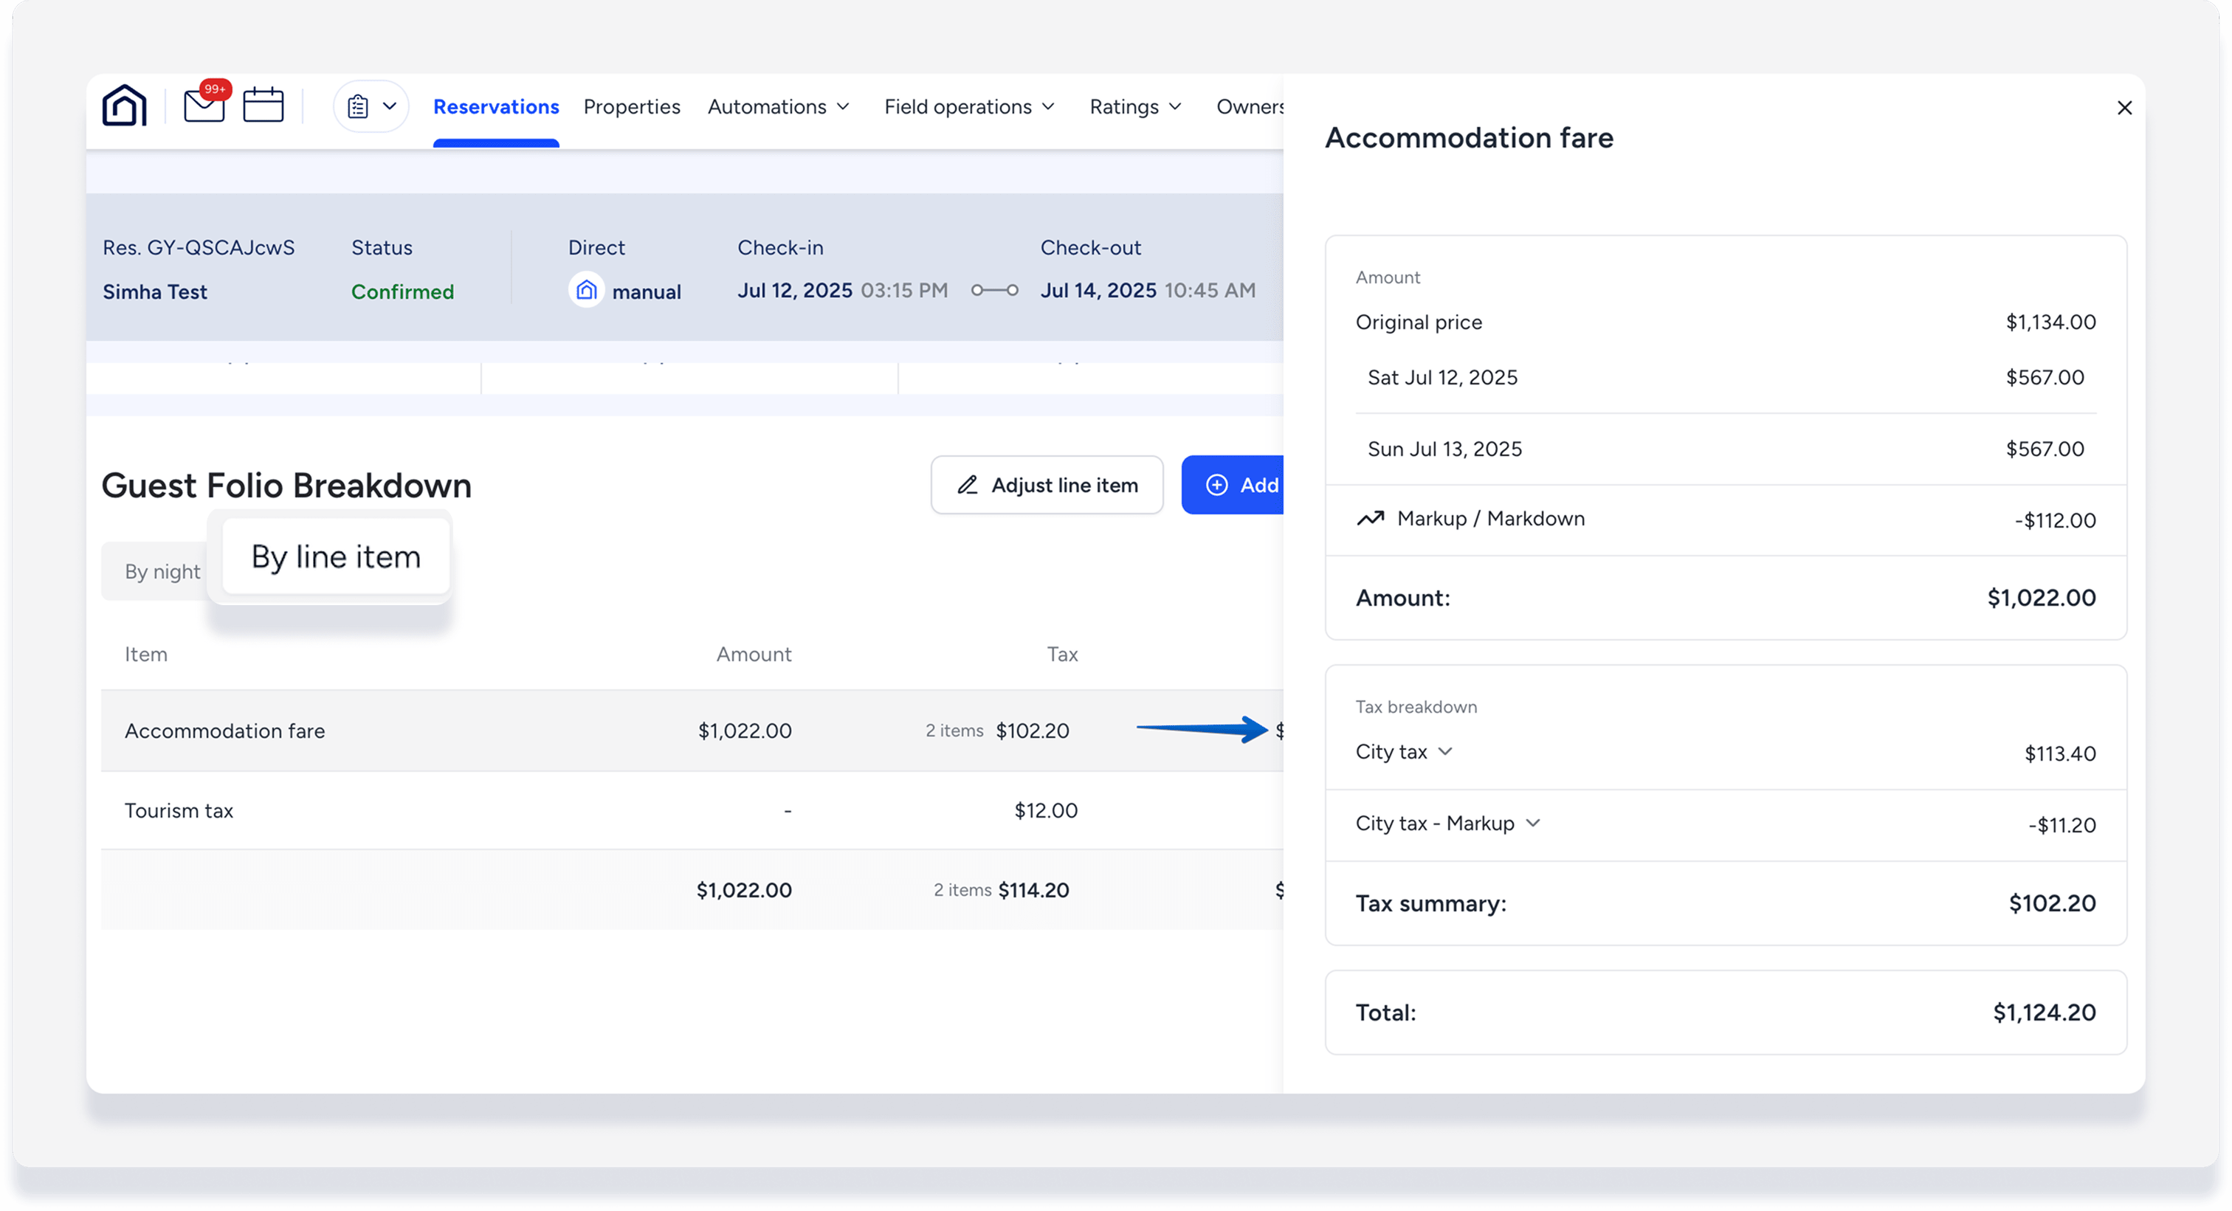Image resolution: width=2232 pixels, height=1211 pixels.
Task: Click the manual source house icon
Action: click(x=587, y=290)
